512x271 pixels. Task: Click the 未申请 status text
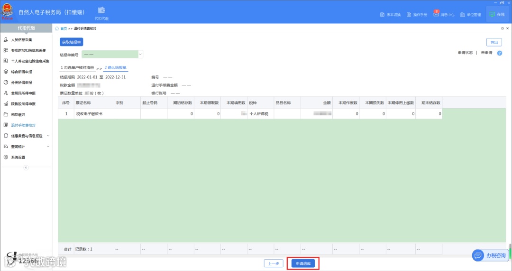tap(486, 53)
